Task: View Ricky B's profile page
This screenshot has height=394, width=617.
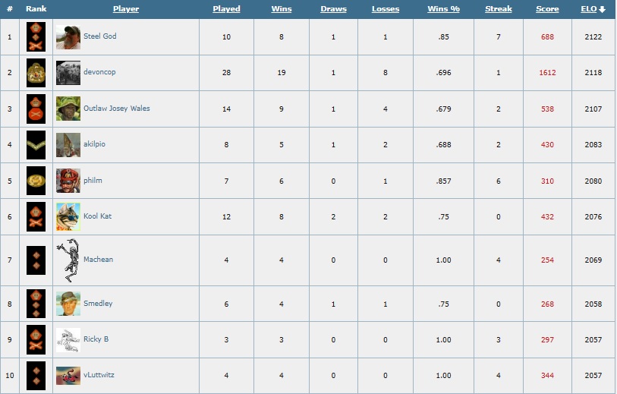Action: [96, 339]
